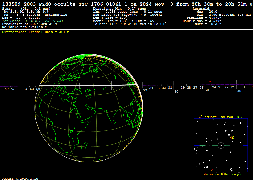This screenshot has height=180, width=253.
Task: Select the green '[of Date: 3 4 41, 26 9 38]' text
Action: (x=33, y=21)
